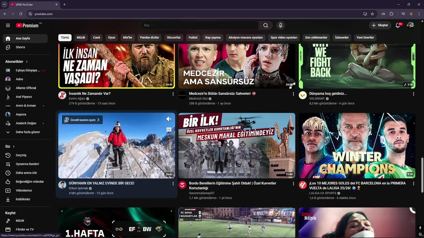Bookmark this page with star icon

[x=372, y=14]
